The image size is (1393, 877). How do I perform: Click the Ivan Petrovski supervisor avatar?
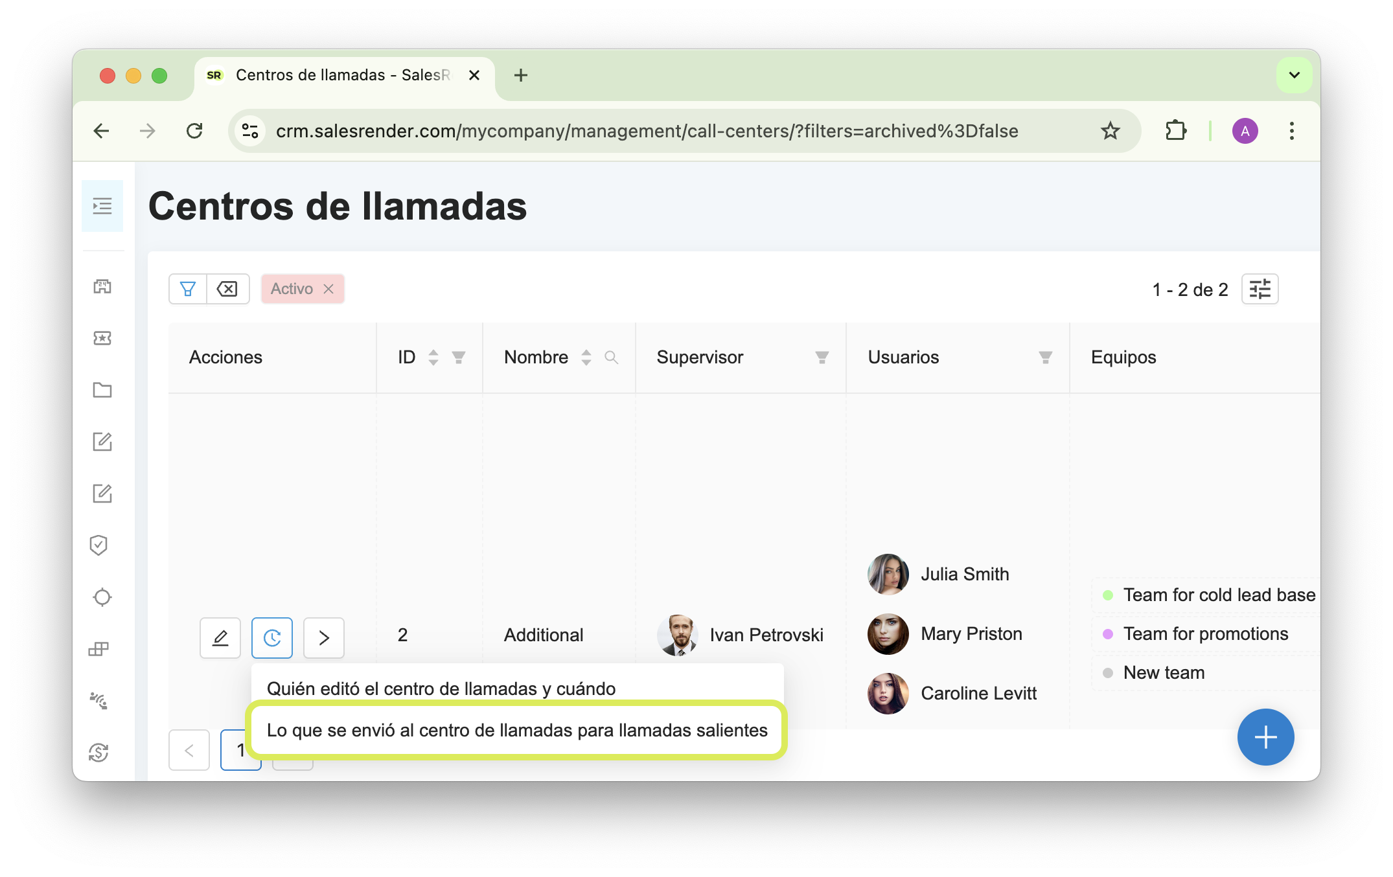678,635
